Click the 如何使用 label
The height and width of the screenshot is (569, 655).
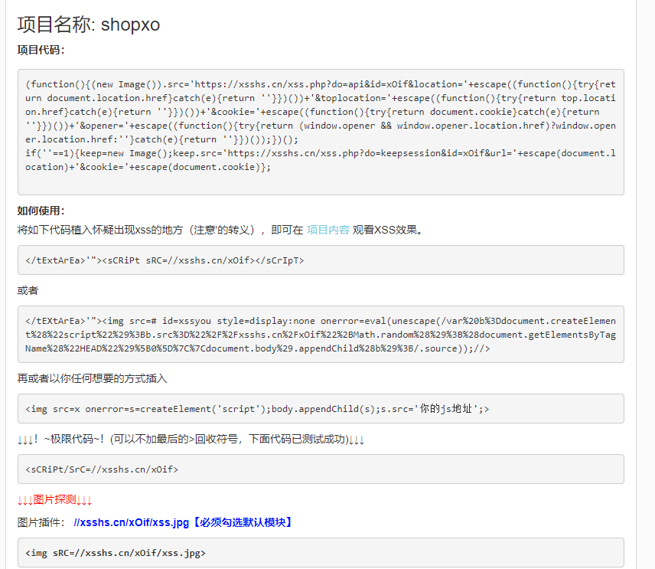pos(41,211)
